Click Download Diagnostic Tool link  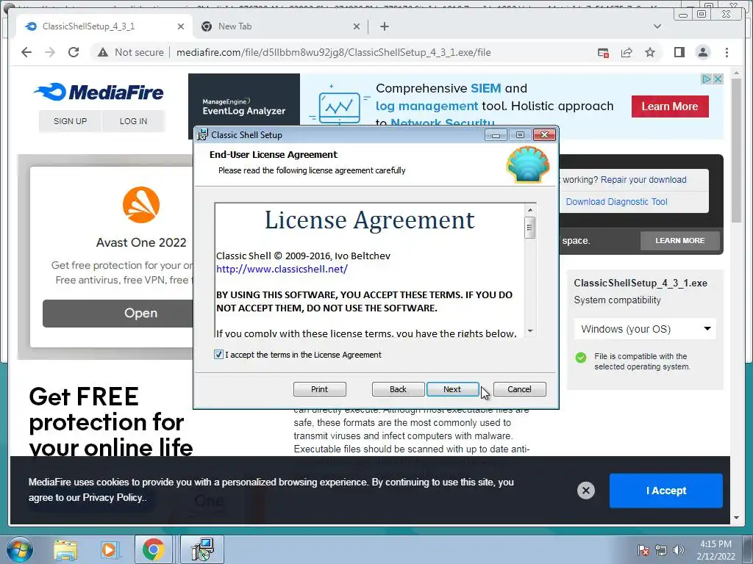click(617, 201)
